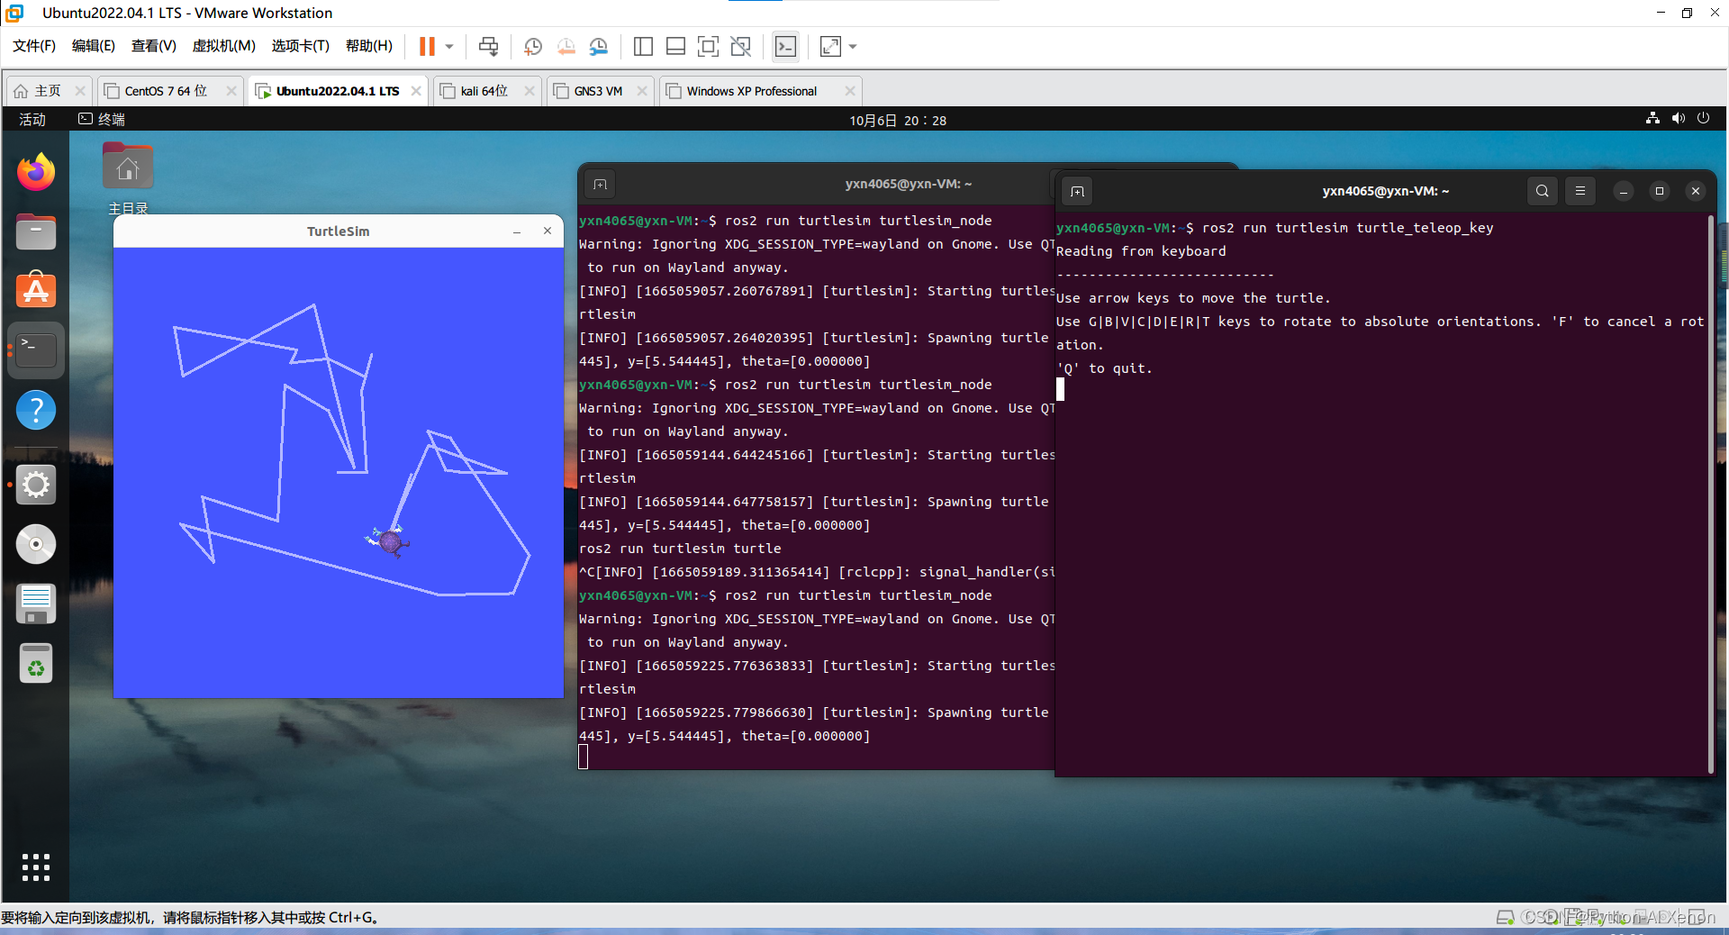1729x935 pixels.
Task: Open the 编辑(E) menu
Action: click(x=94, y=46)
